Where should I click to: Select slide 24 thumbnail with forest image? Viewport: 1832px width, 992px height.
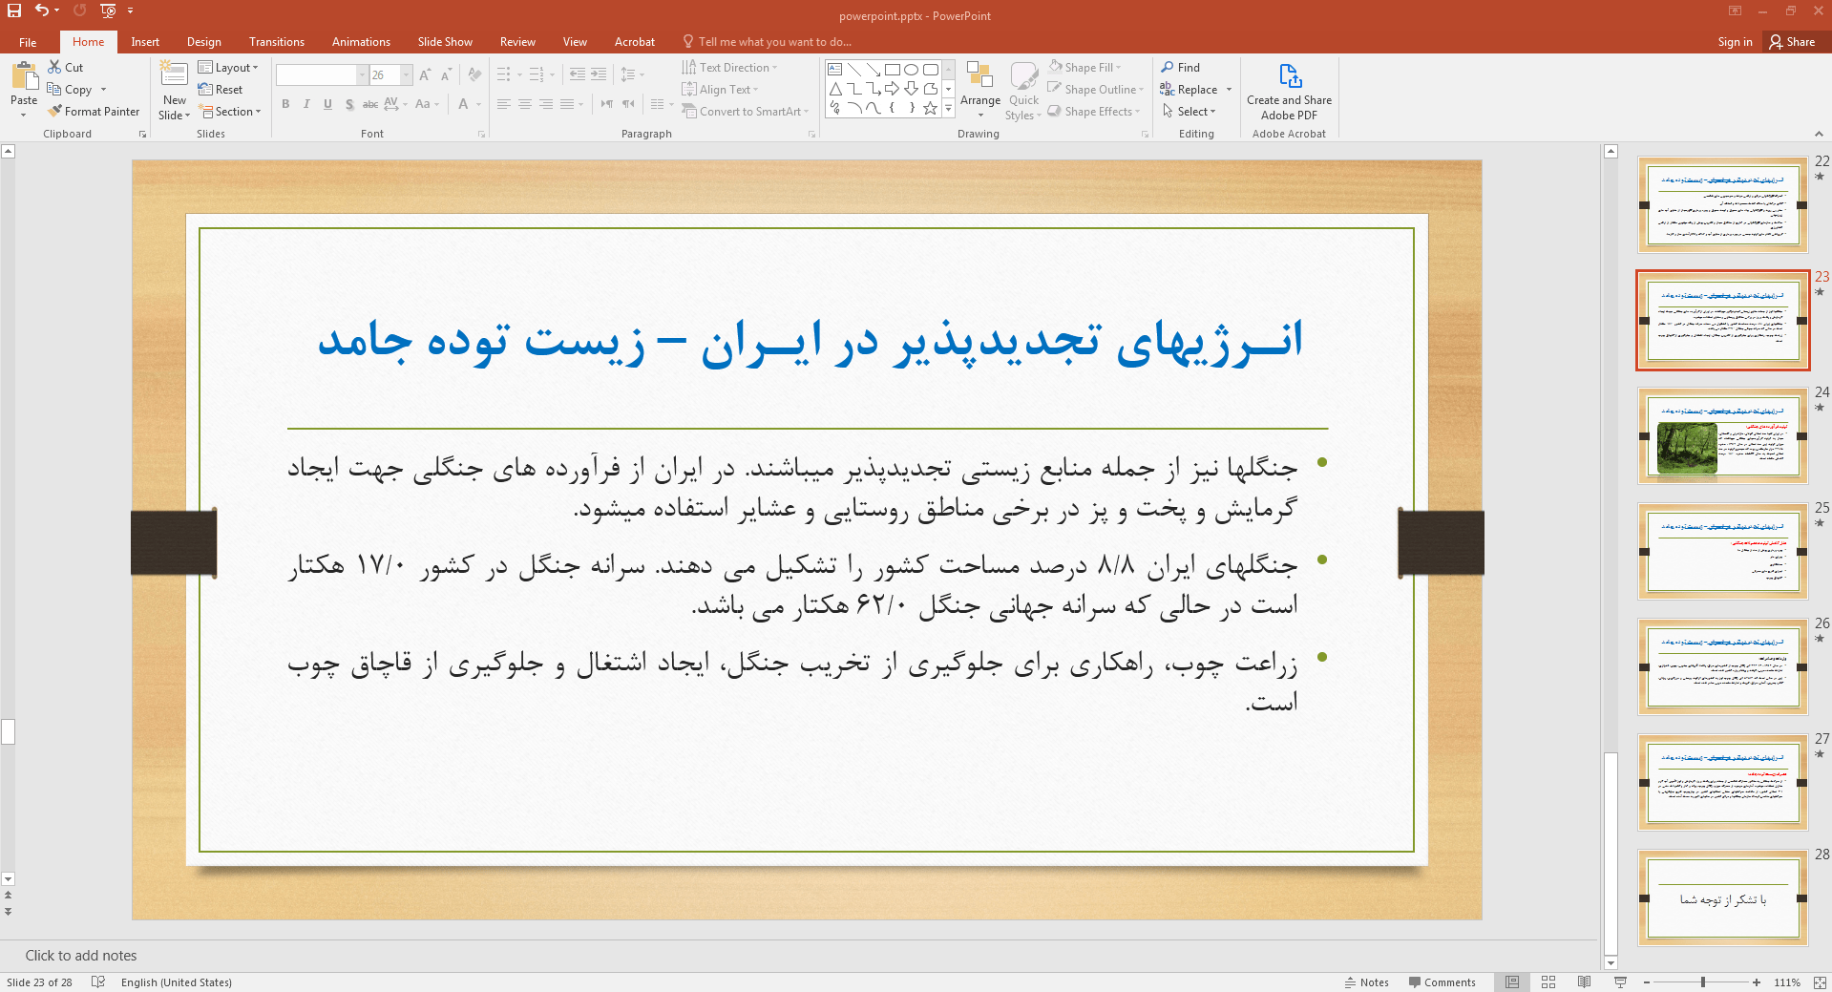1722,435
